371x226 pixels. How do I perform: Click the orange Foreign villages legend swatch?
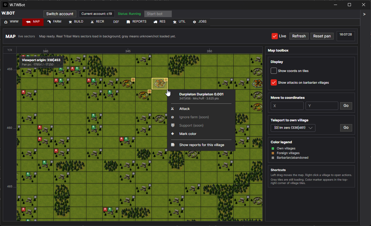pos(272,153)
